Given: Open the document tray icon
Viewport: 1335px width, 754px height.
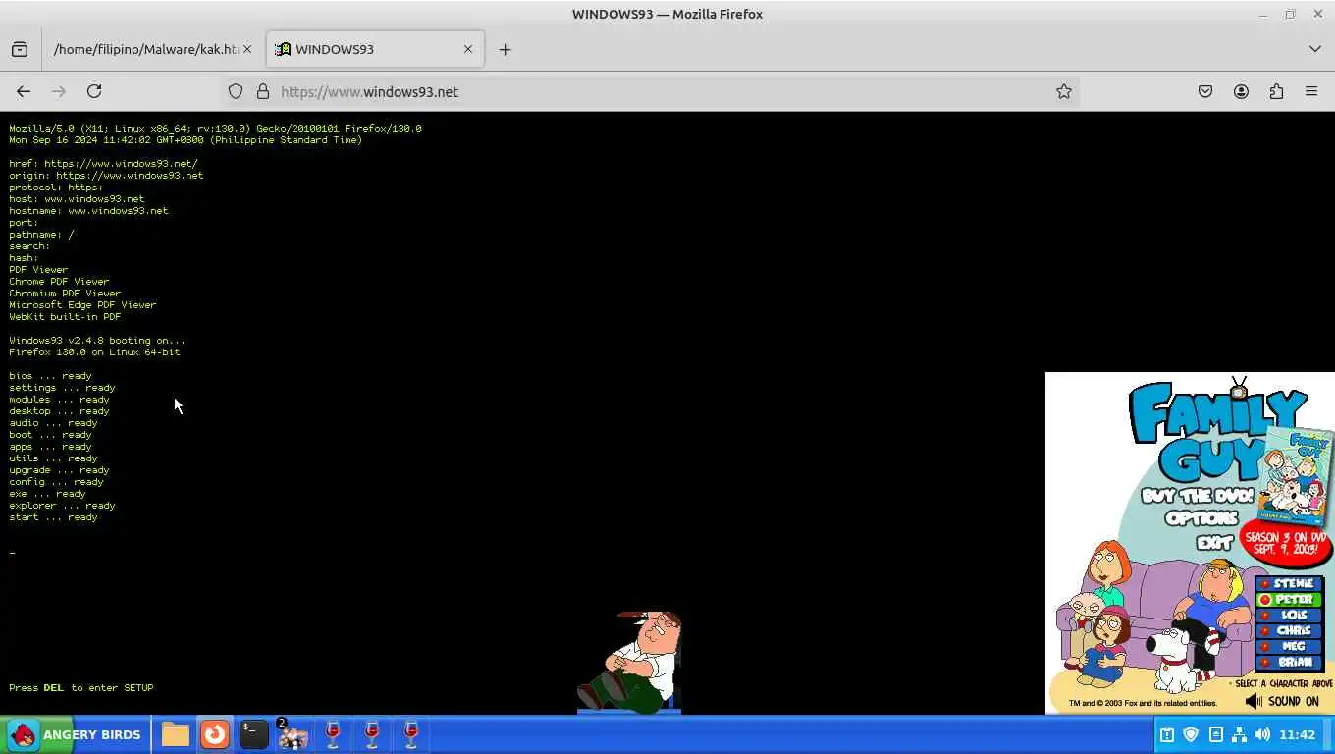Looking at the screenshot, I should point(1215,734).
